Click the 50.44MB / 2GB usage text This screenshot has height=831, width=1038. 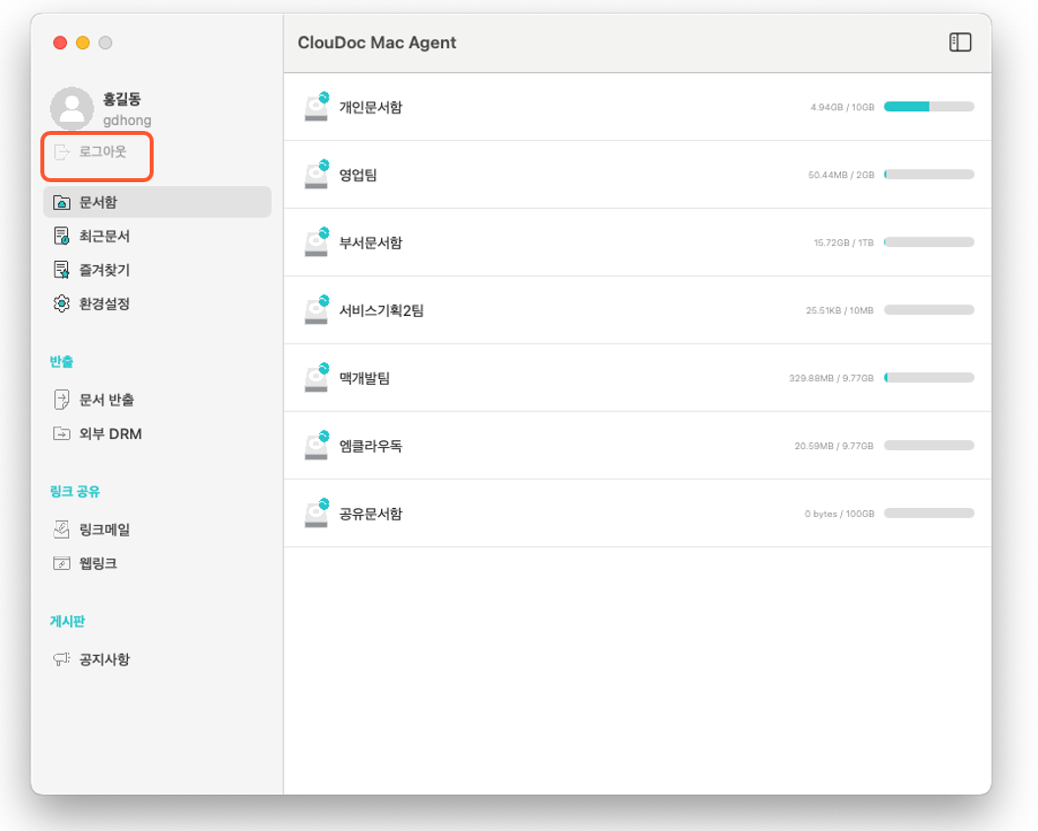point(841,175)
